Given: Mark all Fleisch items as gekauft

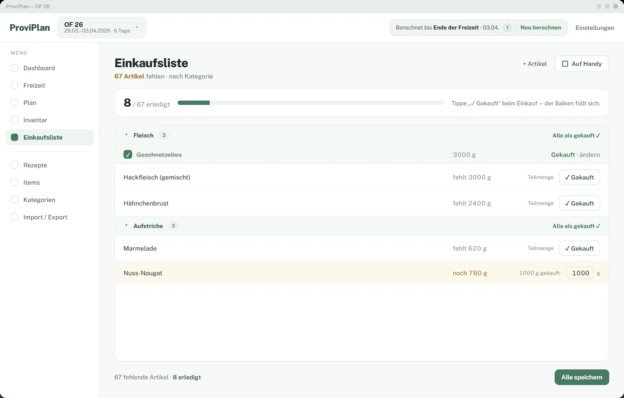Looking at the screenshot, I should coord(576,136).
